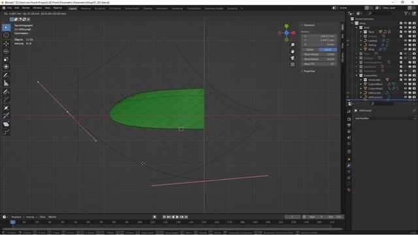The image size is (418, 235).
Task: Choose the Rotate tool in toolbar
Action: (x=6, y=51)
